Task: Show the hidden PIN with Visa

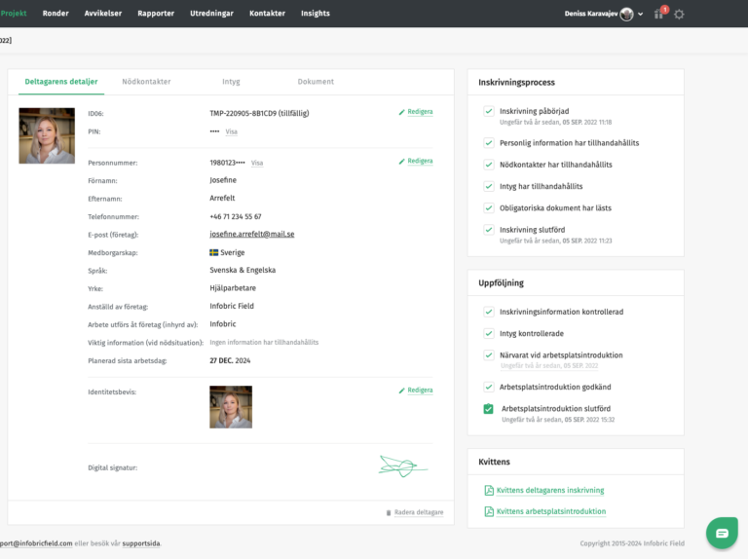Action: point(232,131)
